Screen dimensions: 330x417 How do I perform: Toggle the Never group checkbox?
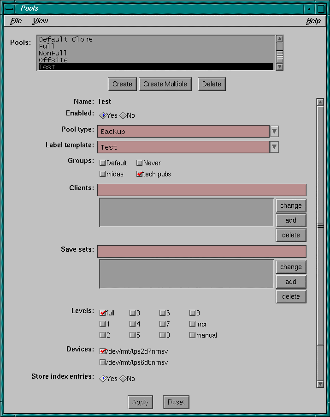click(x=139, y=163)
